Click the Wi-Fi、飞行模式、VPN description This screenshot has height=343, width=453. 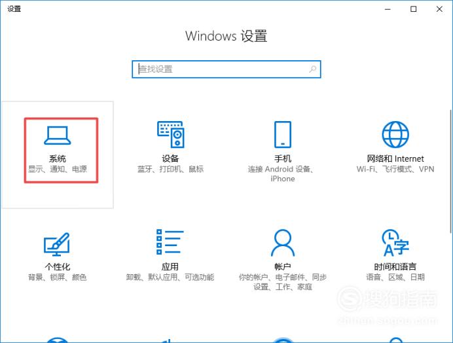(x=395, y=169)
